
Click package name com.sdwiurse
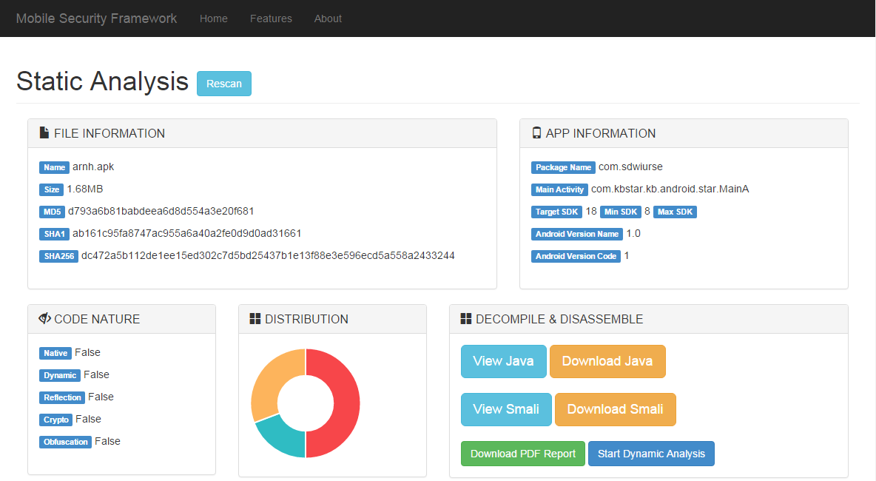pos(631,166)
